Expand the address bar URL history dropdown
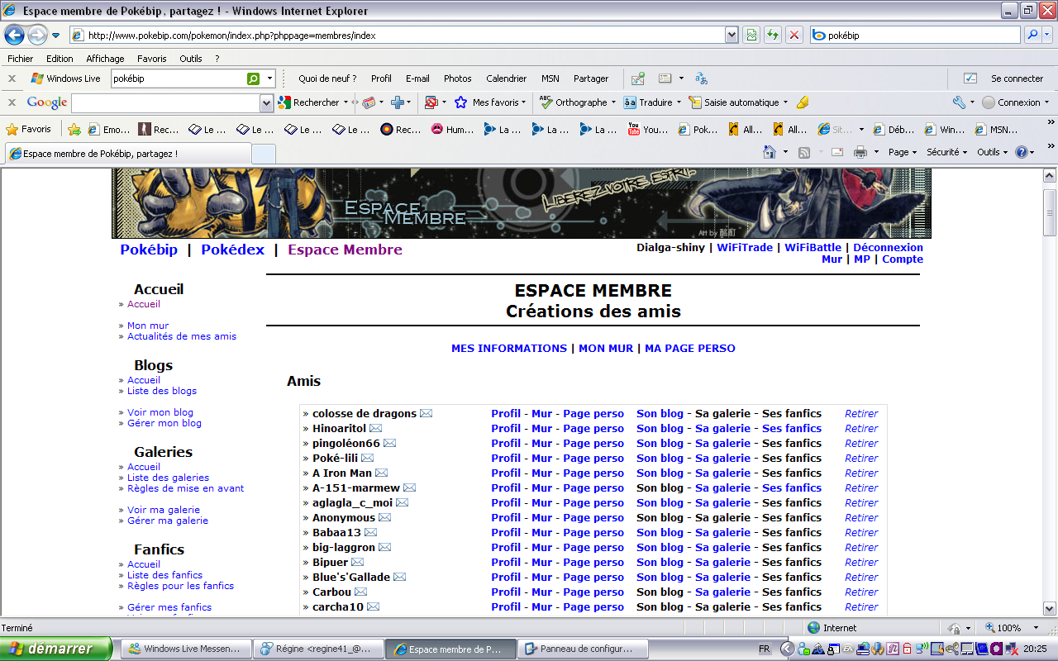1058x661 pixels. pyautogui.click(x=731, y=35)
